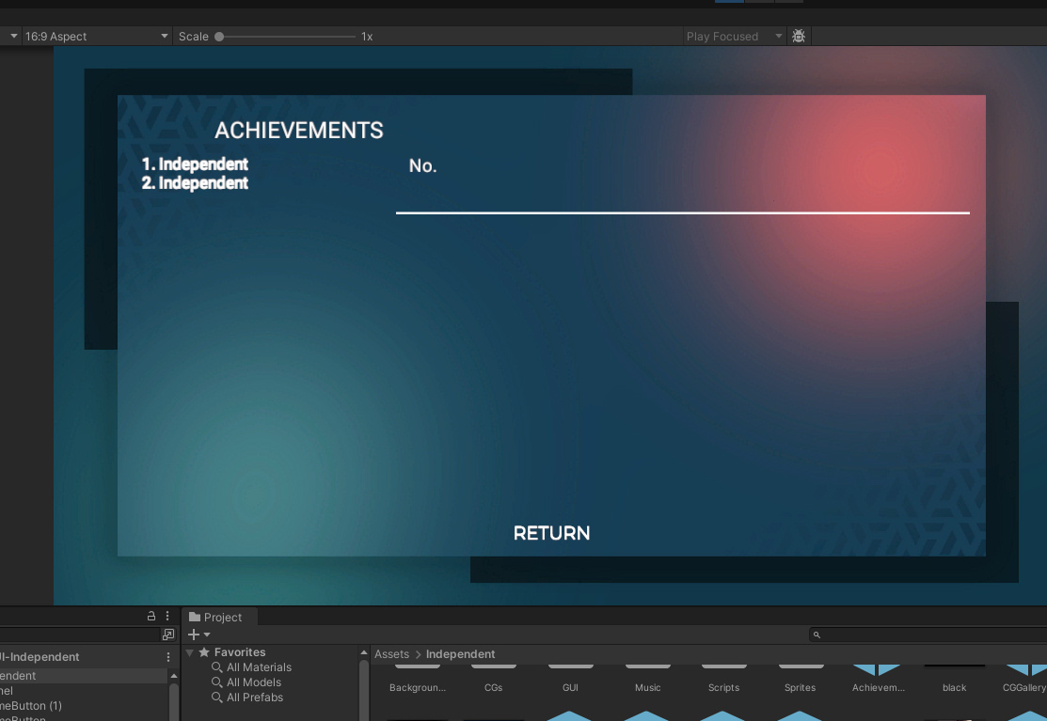This screenshot has width=1047, height=721.
Task: Click RETURN on the Achievements screen
Action: coord(551,533)
